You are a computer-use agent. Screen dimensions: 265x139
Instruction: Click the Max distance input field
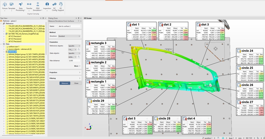click(x=74, y=61)
